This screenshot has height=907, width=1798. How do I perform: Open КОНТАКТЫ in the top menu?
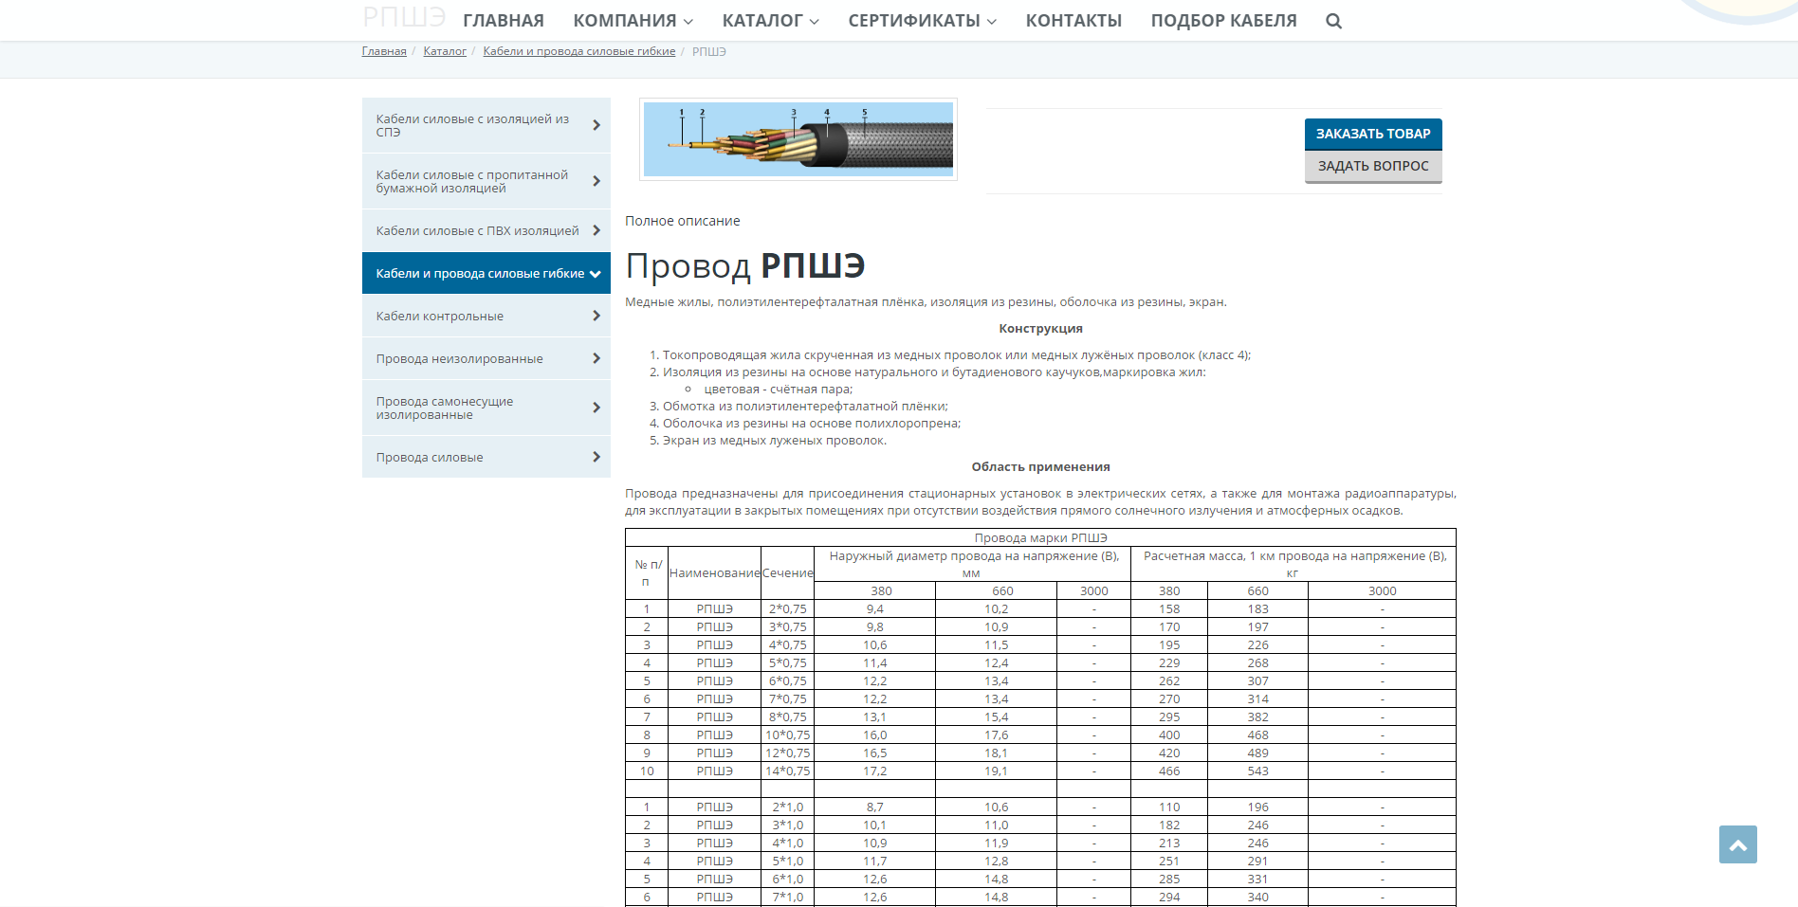1073,21
